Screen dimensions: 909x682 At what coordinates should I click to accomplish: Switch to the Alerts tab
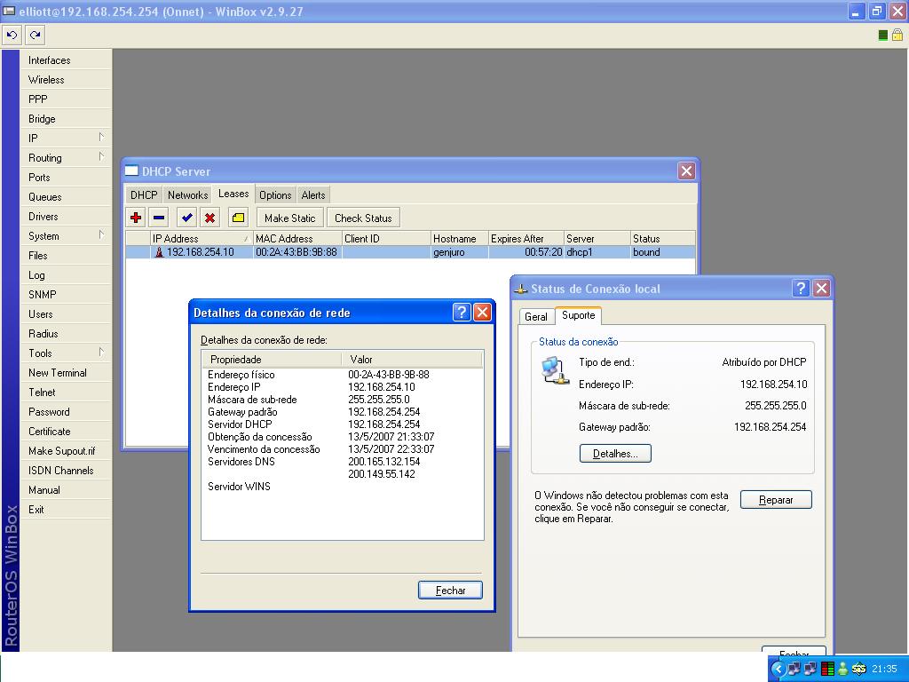(313, 195)
